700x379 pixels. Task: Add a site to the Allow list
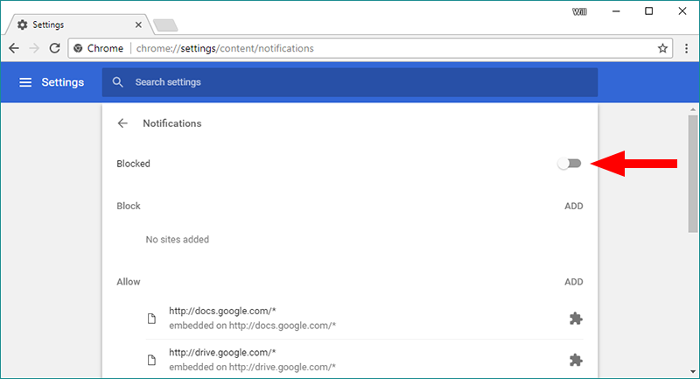click(x=574, y=282)
